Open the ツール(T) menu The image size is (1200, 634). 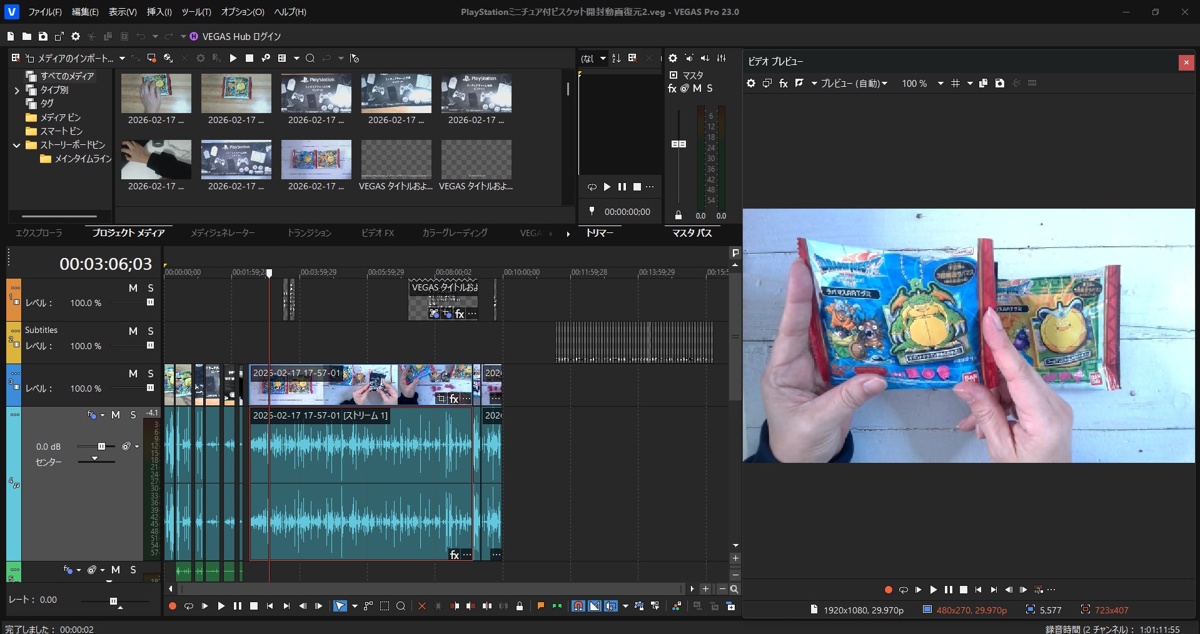(x=196, y=12)
